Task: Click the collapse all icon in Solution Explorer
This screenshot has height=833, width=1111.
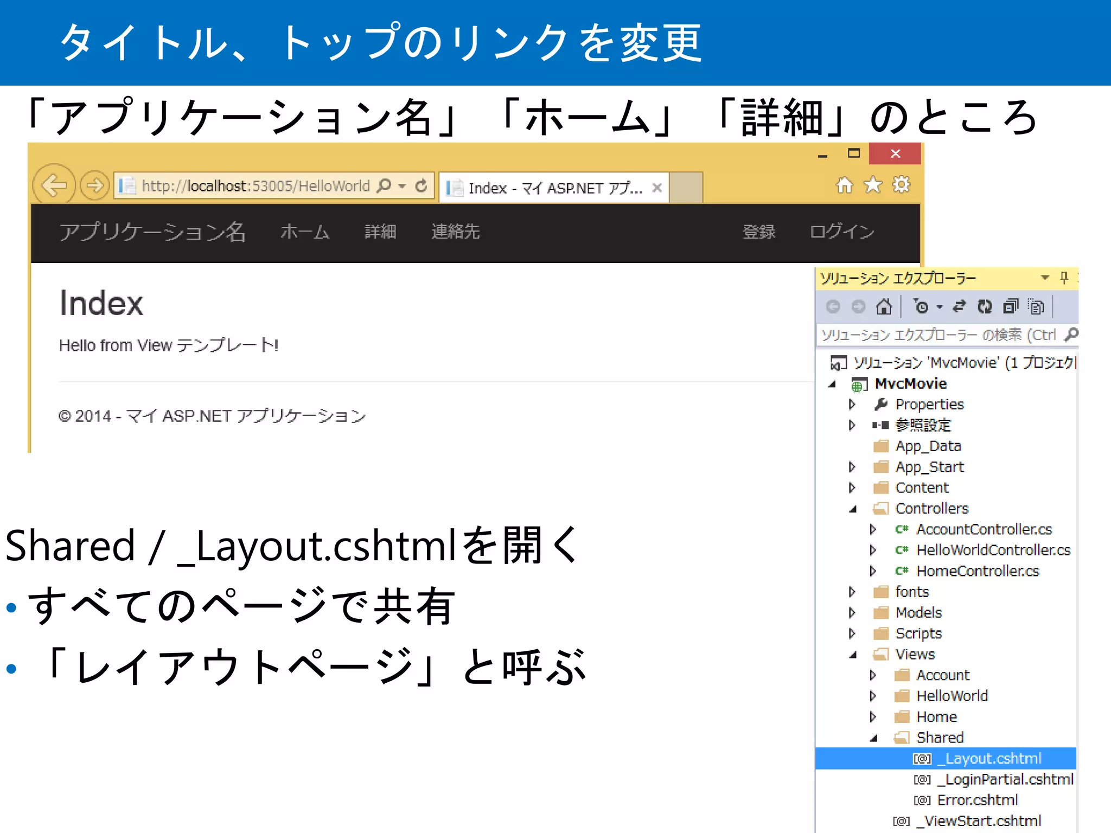Action: click(x=1011, y=307)
